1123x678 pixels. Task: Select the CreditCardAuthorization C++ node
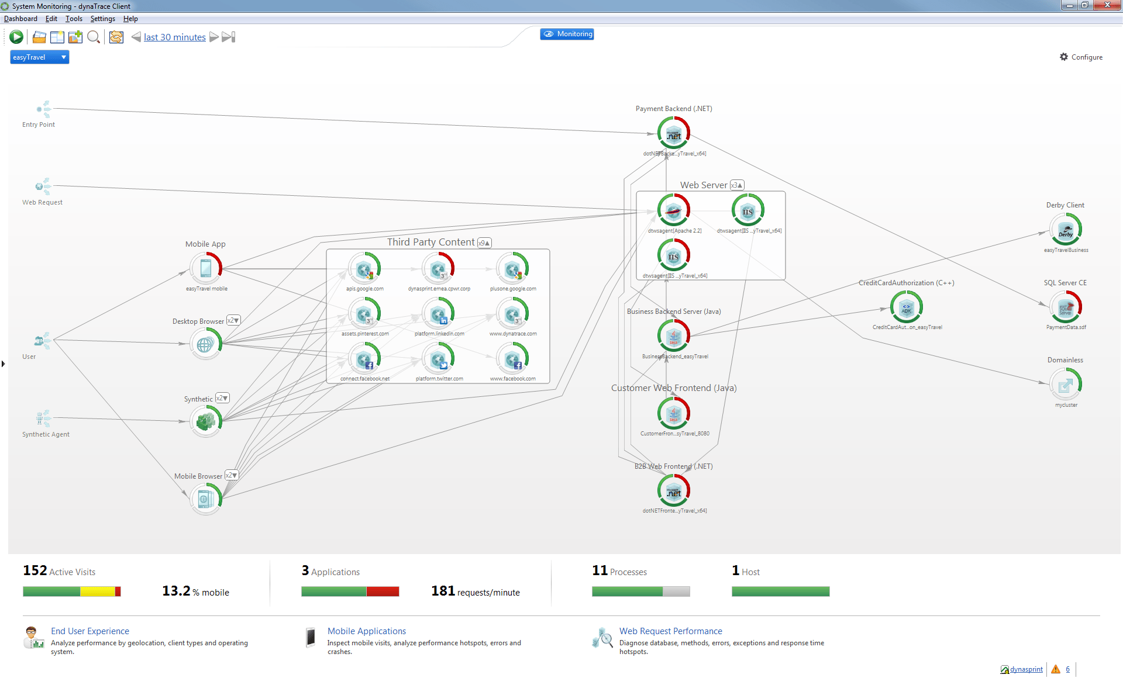[x=907, y=307]
